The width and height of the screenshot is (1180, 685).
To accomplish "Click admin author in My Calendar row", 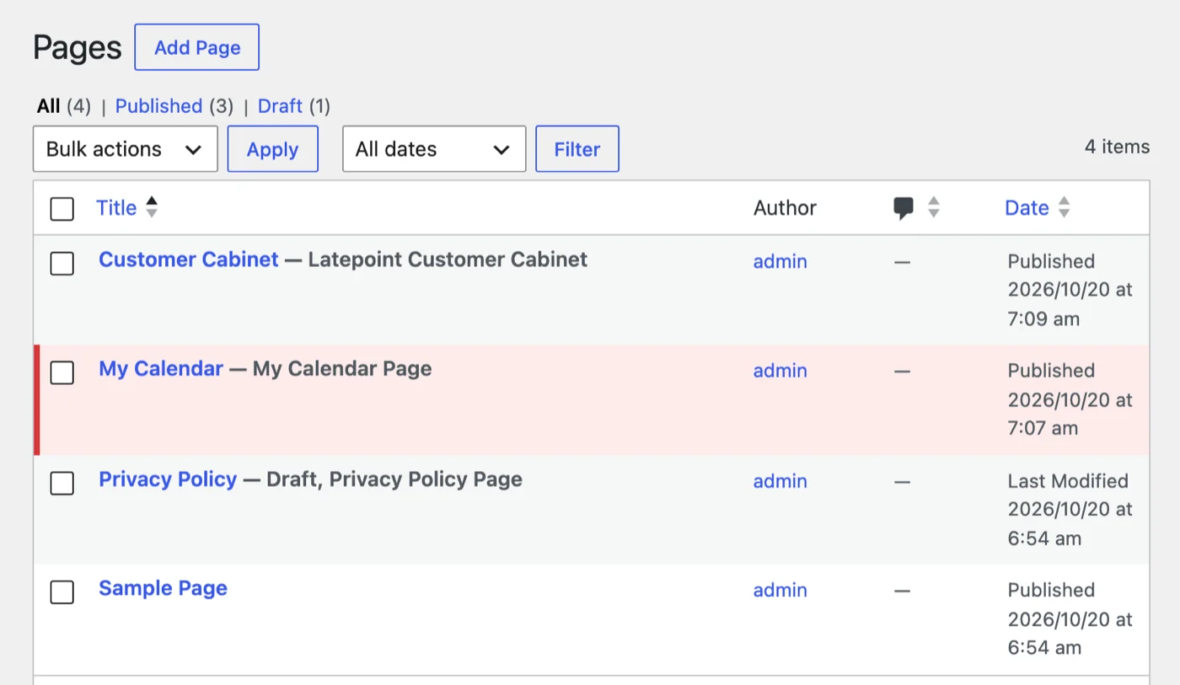I will (780, 371).
